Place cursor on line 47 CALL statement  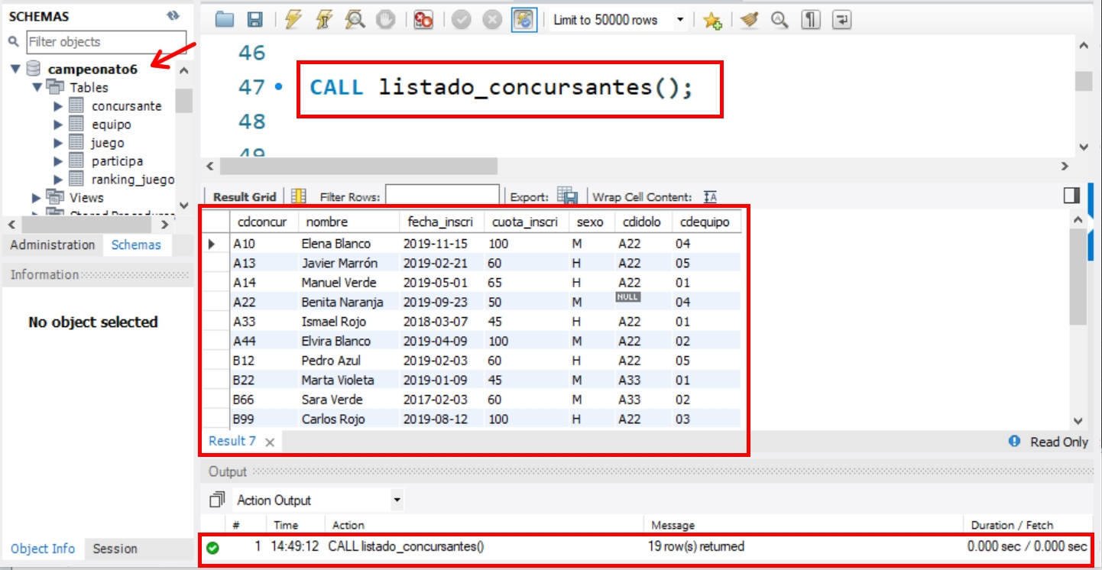pyautogui.click(x=501, y=88)
